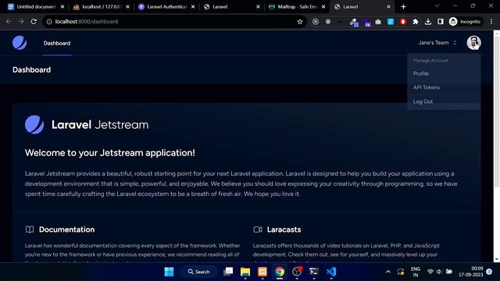
Task: Click the taskbar Search box
Action: 198,272
